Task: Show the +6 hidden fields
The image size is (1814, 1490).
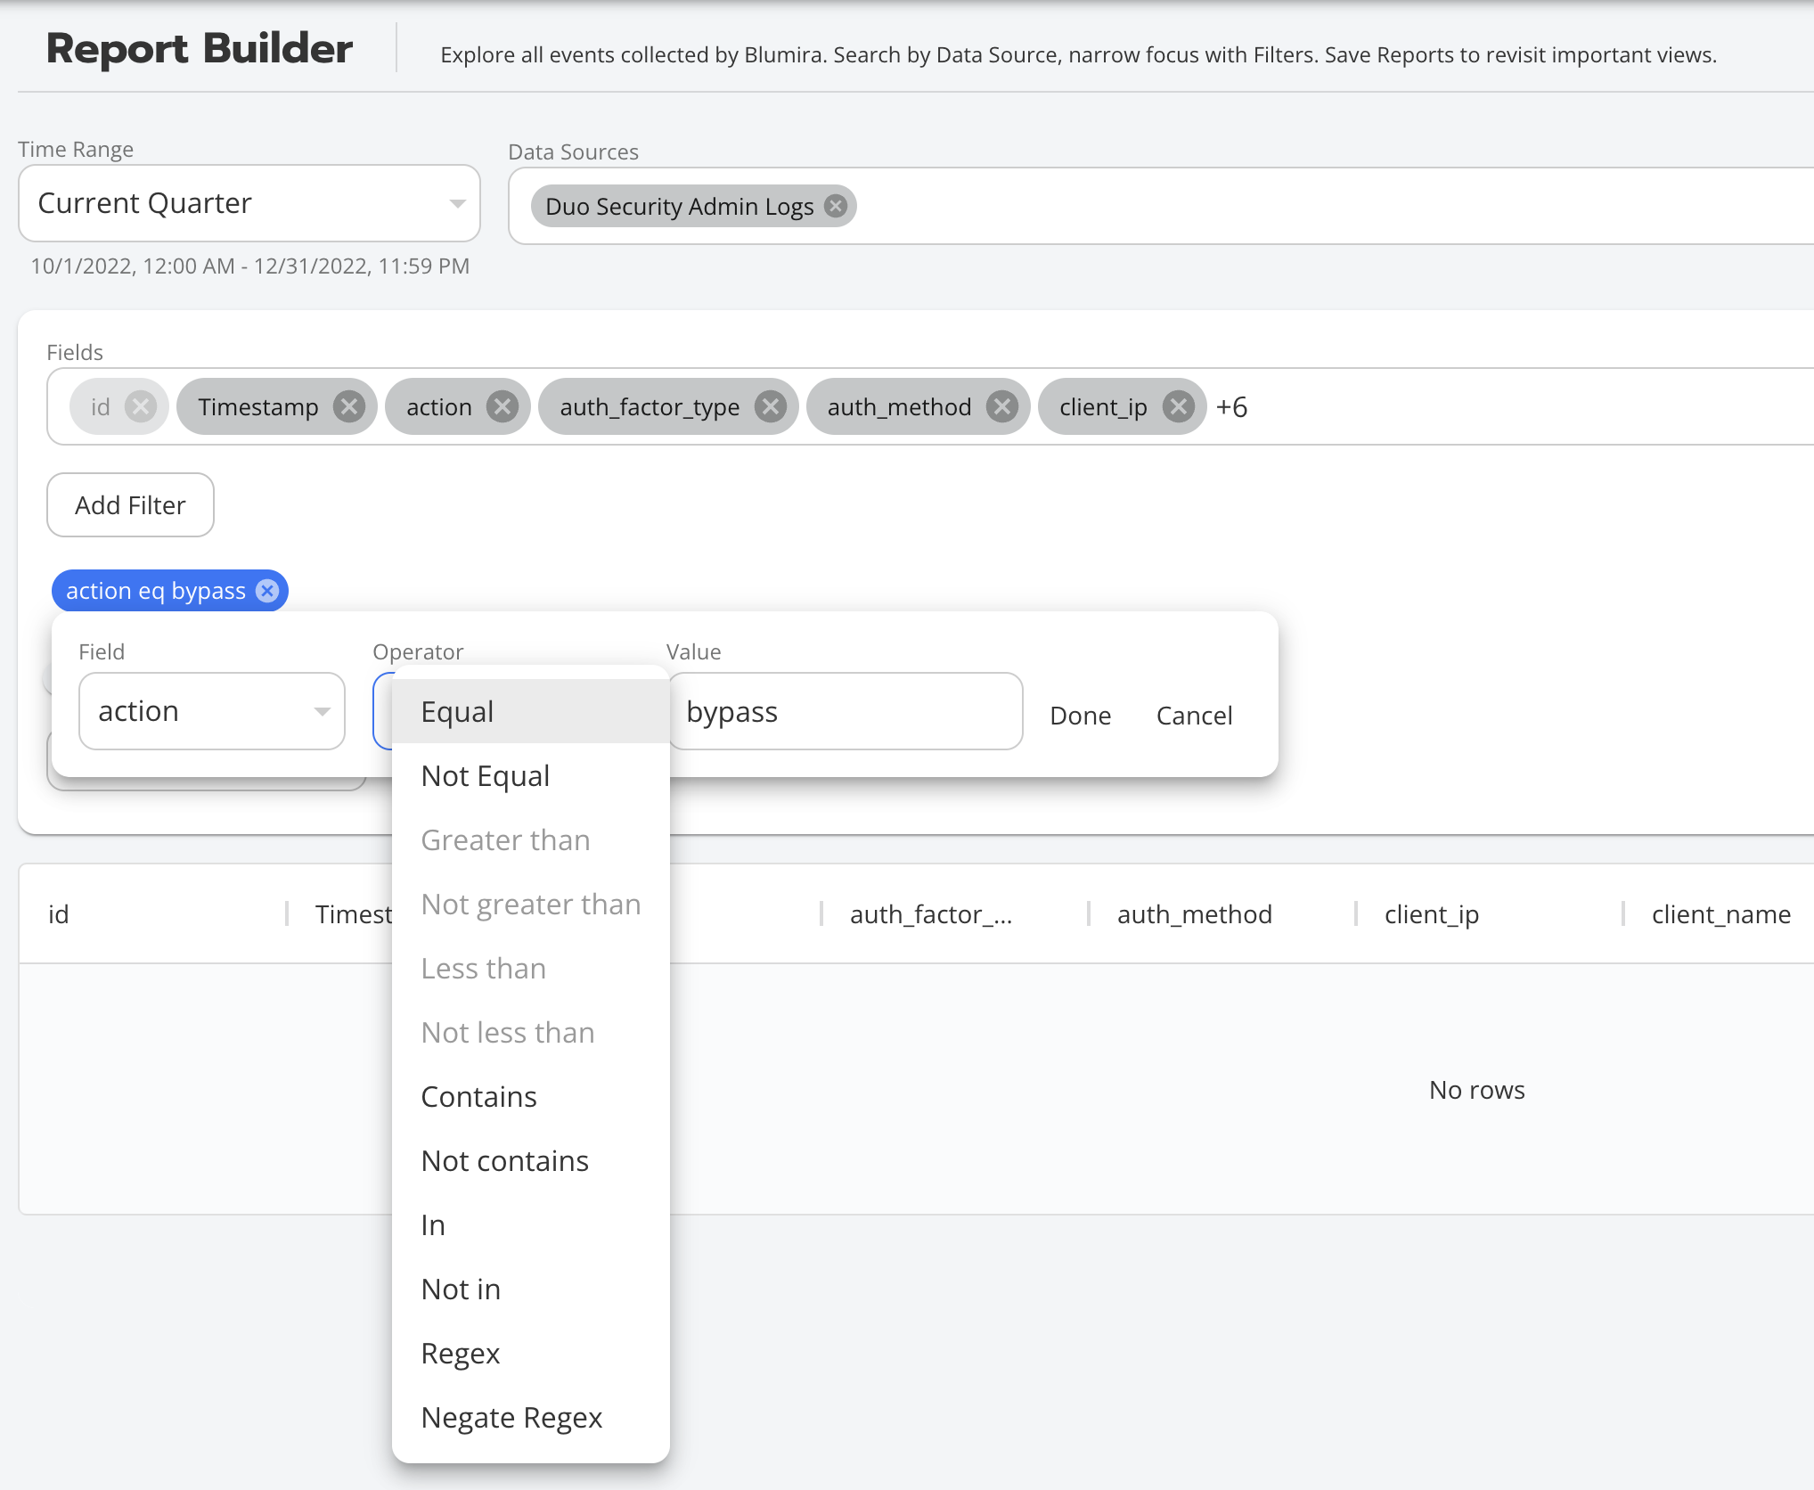Action: click(x=1231, y=407)
